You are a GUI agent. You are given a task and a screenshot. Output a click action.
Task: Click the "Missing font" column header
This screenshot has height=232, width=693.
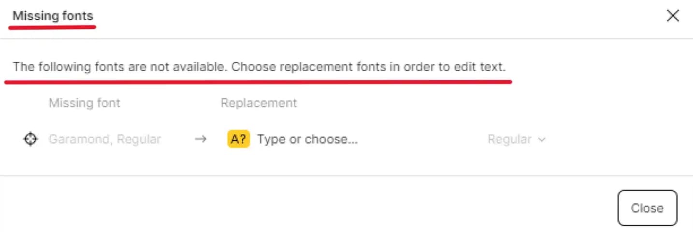[85, 103]
